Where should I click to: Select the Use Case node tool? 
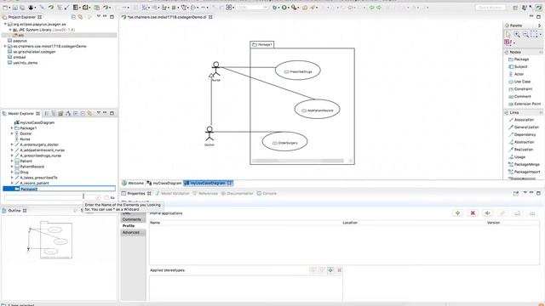(519, 82)
